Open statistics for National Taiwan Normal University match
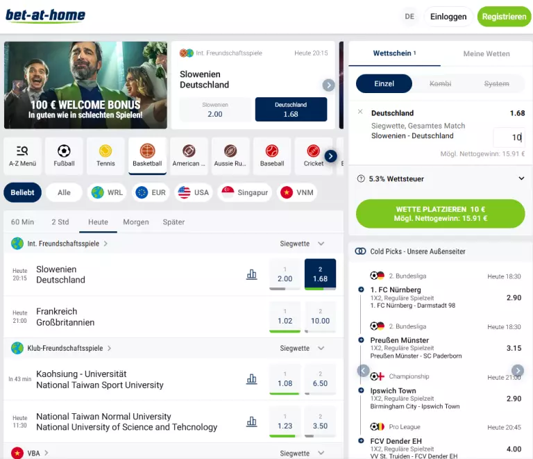This screenshot has height=459, width=533. 251,422
